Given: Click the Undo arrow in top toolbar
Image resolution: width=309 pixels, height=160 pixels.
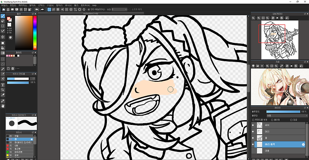Looking at the screenshot, I should [x=37, y=9].
